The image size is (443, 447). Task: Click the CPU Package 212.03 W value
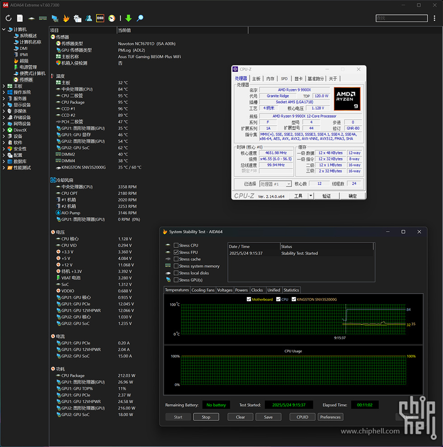[127, 376]
